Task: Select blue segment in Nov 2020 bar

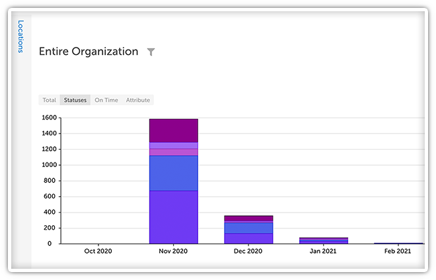Action: click(x=173, y=172)
